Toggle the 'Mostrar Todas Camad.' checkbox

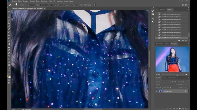click(x=78, y=5)
